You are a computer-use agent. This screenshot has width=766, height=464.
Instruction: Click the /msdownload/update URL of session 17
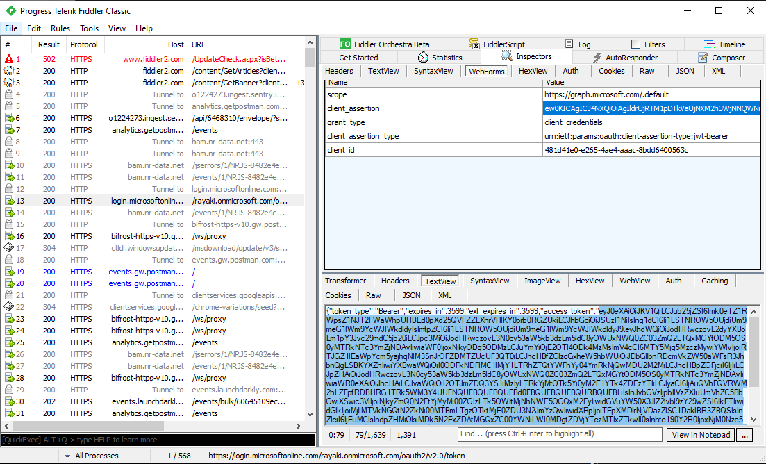[238, 248]
